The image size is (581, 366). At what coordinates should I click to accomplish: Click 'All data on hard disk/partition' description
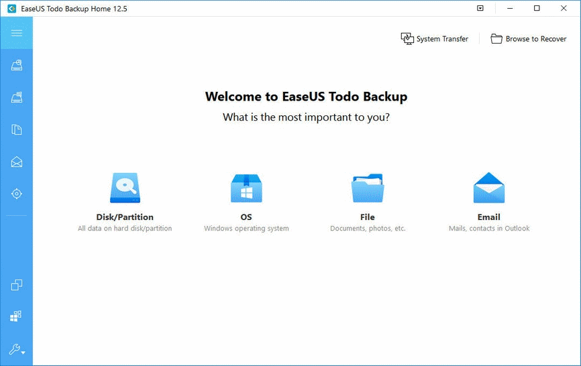[x=125, y=229]
